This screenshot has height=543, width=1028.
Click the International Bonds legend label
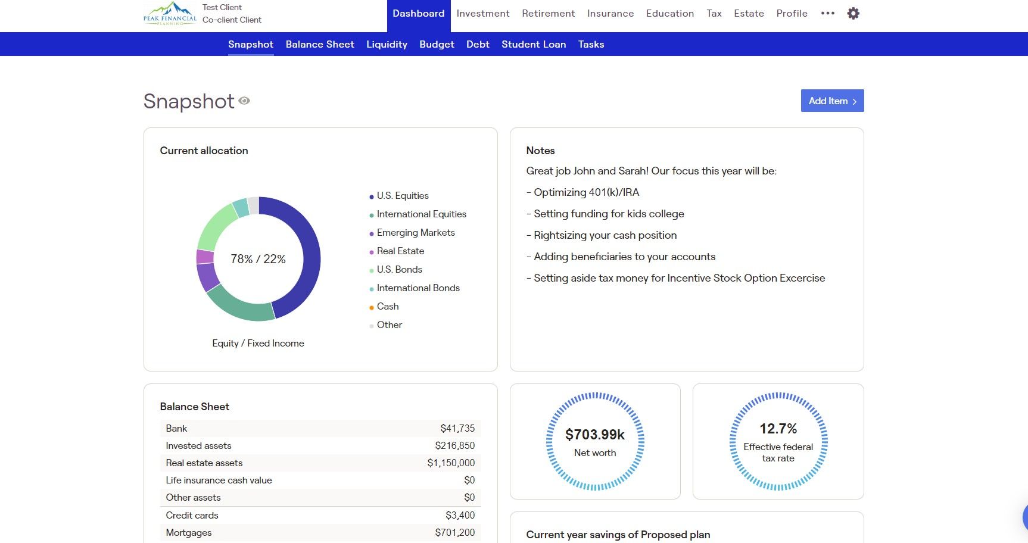pyautogui.click(x=418, y=288)
